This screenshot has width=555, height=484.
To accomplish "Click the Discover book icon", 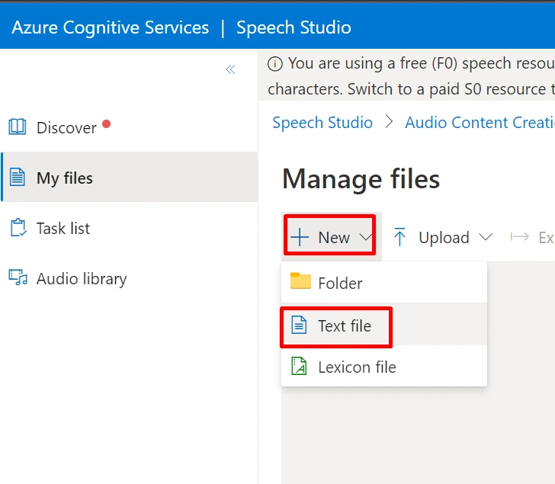I will pyautogui.click(x=17, y=127).
